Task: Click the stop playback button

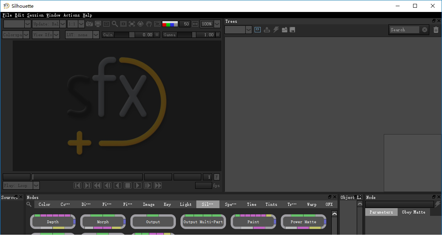Action: tap(128, 185)
